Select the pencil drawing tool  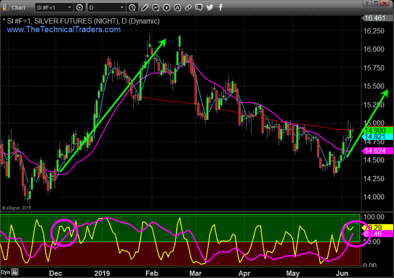point(144,7)
